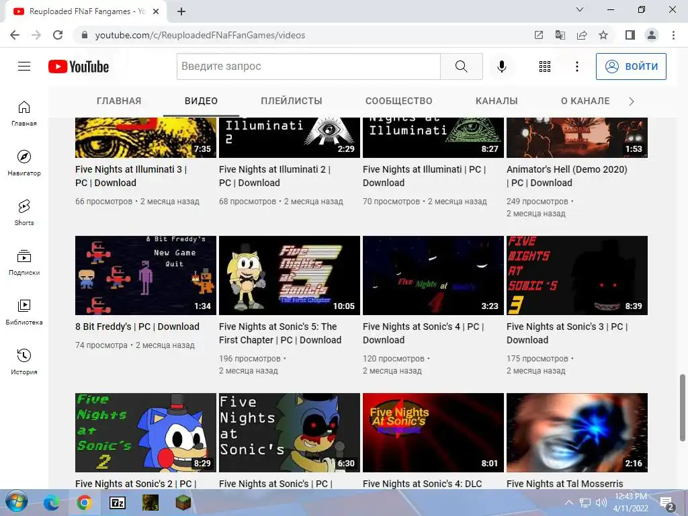
Task: Open Animator's Hell (Demo 2020) title link
Action: pos(567,176)
